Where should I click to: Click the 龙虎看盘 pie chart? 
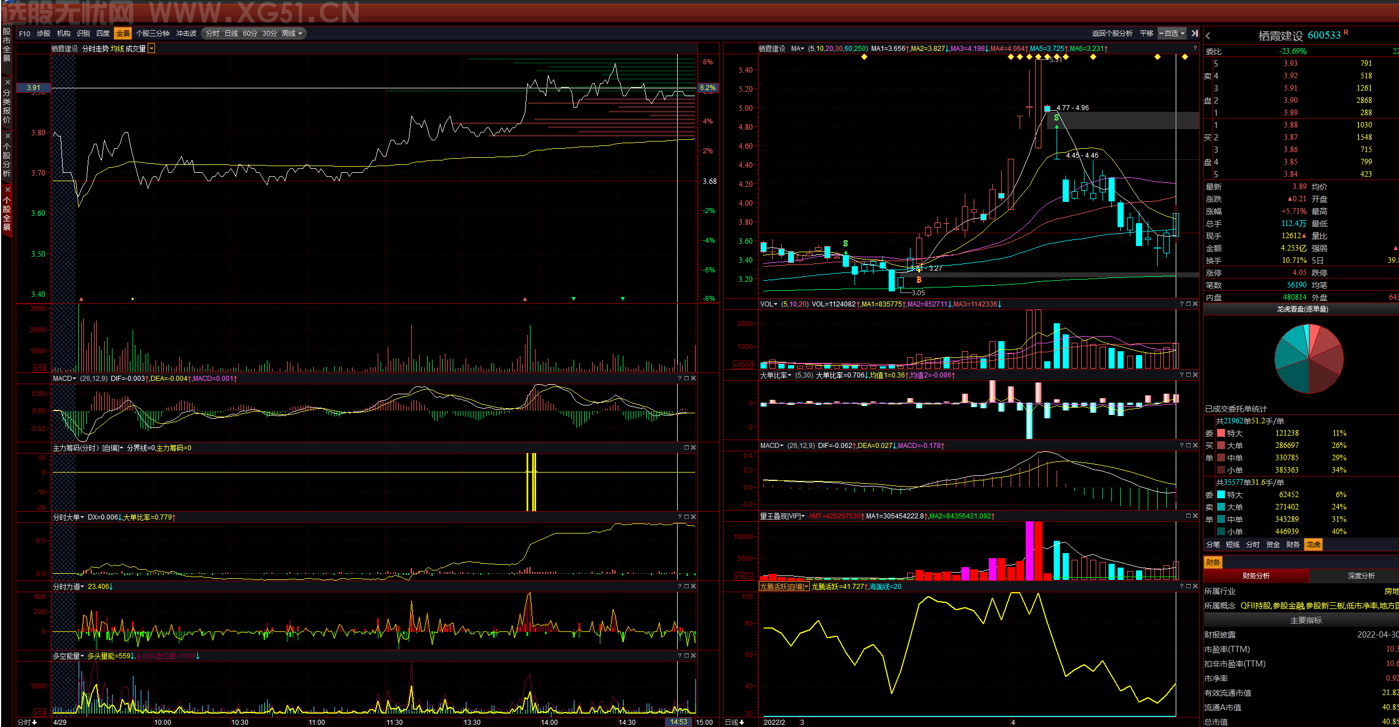(1309, 358)
